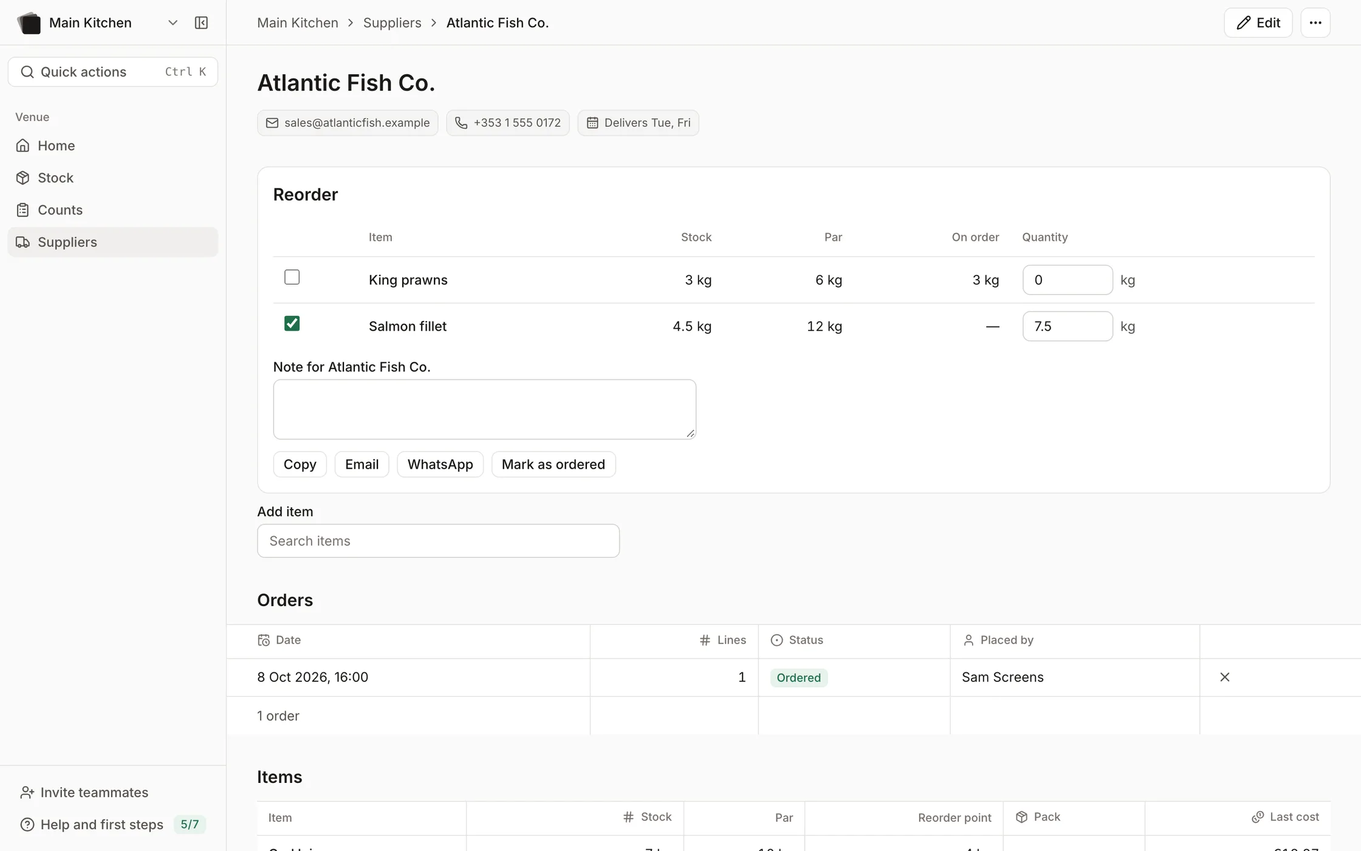The height and width of the screenshot is (851, 1361).
Task: Click Sam Screens in orders table
Action: (1003, 677)
